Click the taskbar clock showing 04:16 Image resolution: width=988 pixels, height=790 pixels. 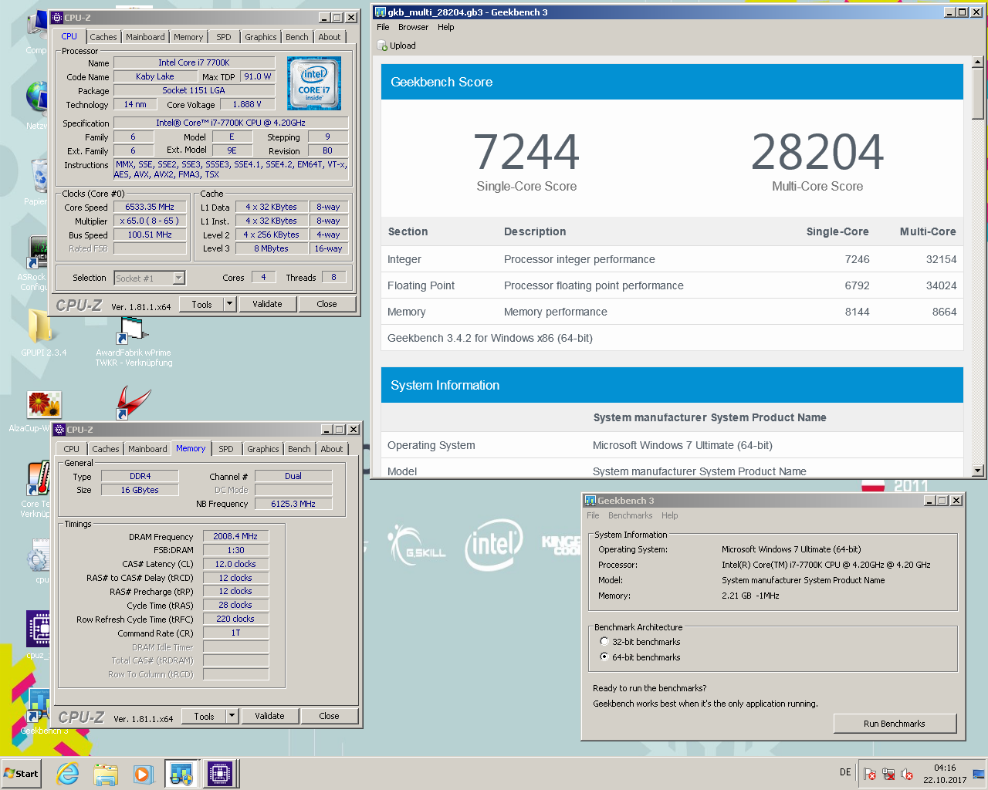(945, 774)
